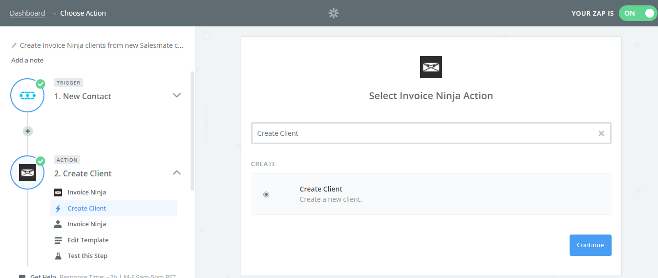This screenshot has height=278, width=658.
Task: Click the Continue button
Action: [590, 245]
